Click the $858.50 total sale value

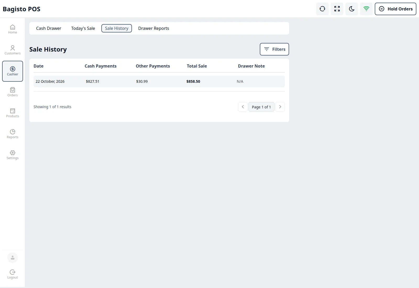(x=193, y=81)
